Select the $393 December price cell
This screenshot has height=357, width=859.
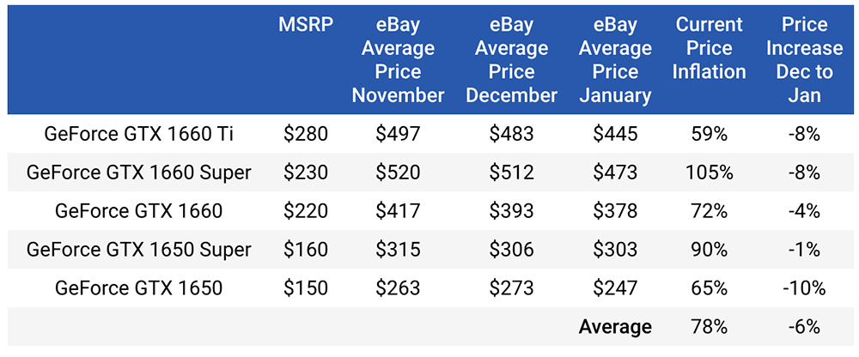coord(511,211)
